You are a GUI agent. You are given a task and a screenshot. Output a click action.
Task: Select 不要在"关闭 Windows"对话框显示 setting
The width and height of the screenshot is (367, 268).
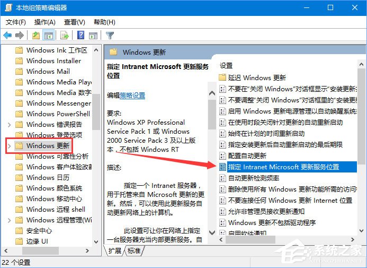pyautogui.click(x=292, y=89)
